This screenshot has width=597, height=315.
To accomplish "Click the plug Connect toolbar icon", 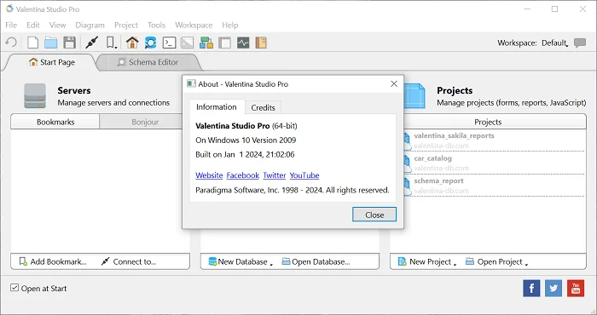I will [x=92, y=43].
